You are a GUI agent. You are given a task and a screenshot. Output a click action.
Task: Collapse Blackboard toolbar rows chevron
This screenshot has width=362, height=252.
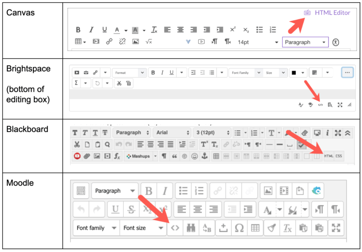tap(348, 133)
